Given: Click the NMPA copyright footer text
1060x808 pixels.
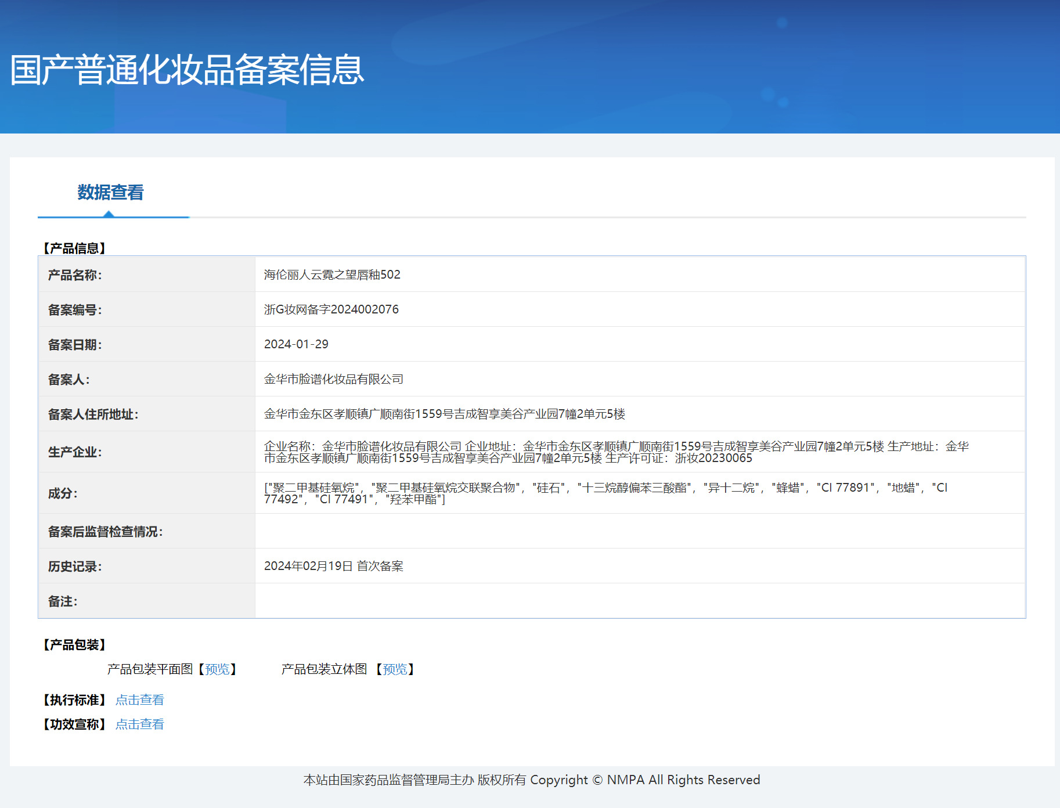Looking at the screenshot, I should 532,780.
